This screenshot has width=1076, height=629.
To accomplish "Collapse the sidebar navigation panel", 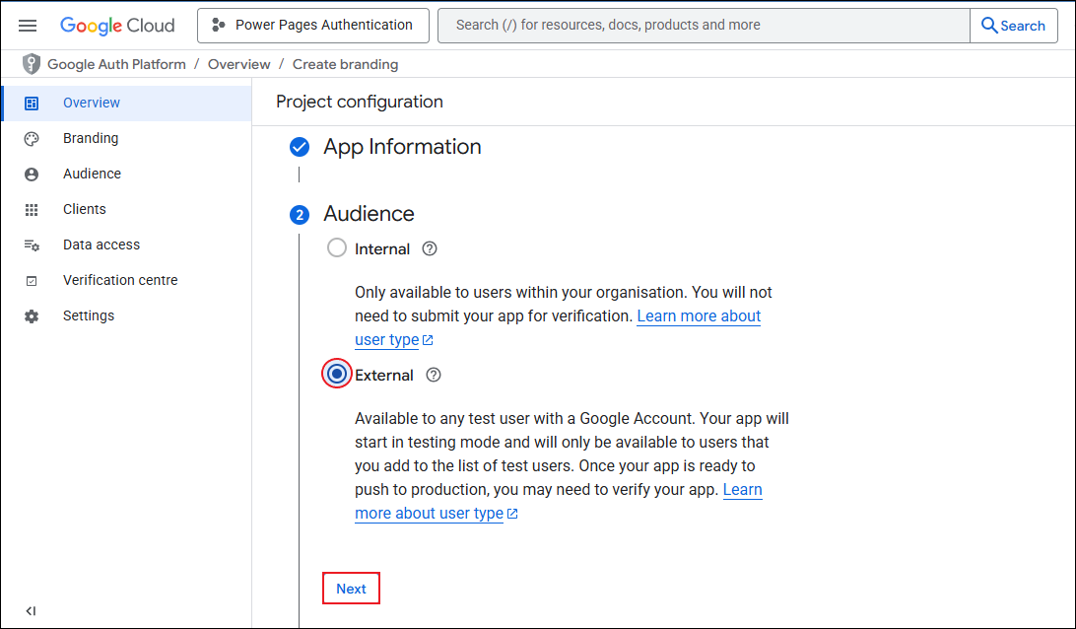I will tap(31, 610).
